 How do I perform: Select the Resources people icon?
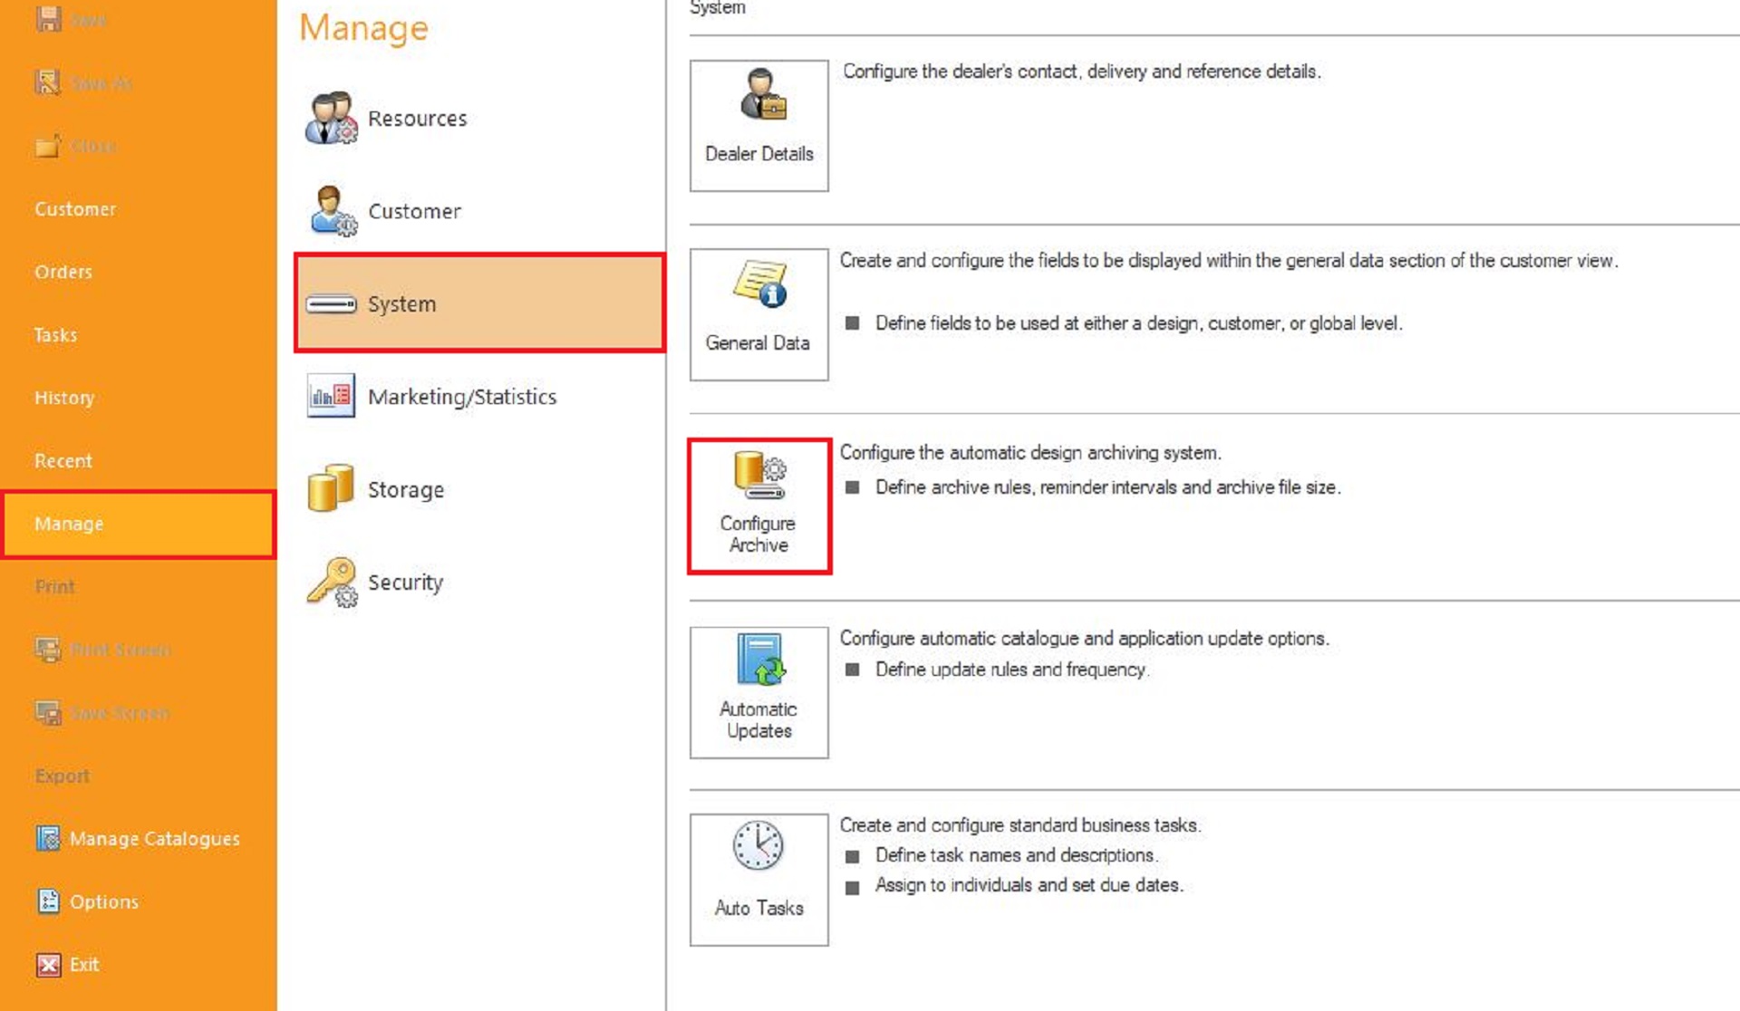coord(331,118)
